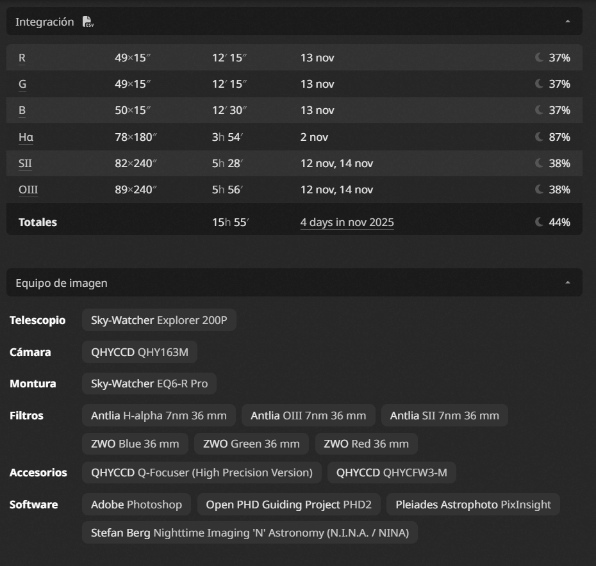This screenshot has height=566, width=596.
Task: Click the moon icon in the G row
Action: (539, 84)
